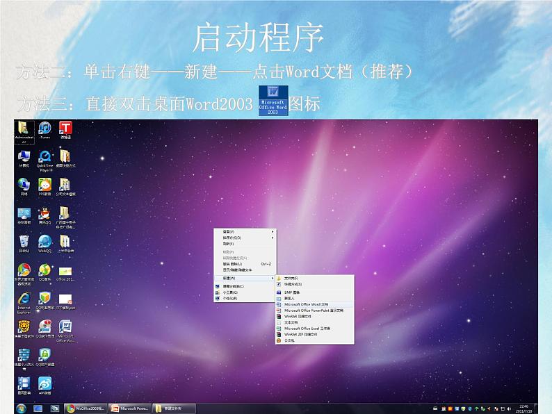This screenshot has height=414, width=552.
Task: Open the QQ music (green swirl) shortcut
Action: pos(44,272)
